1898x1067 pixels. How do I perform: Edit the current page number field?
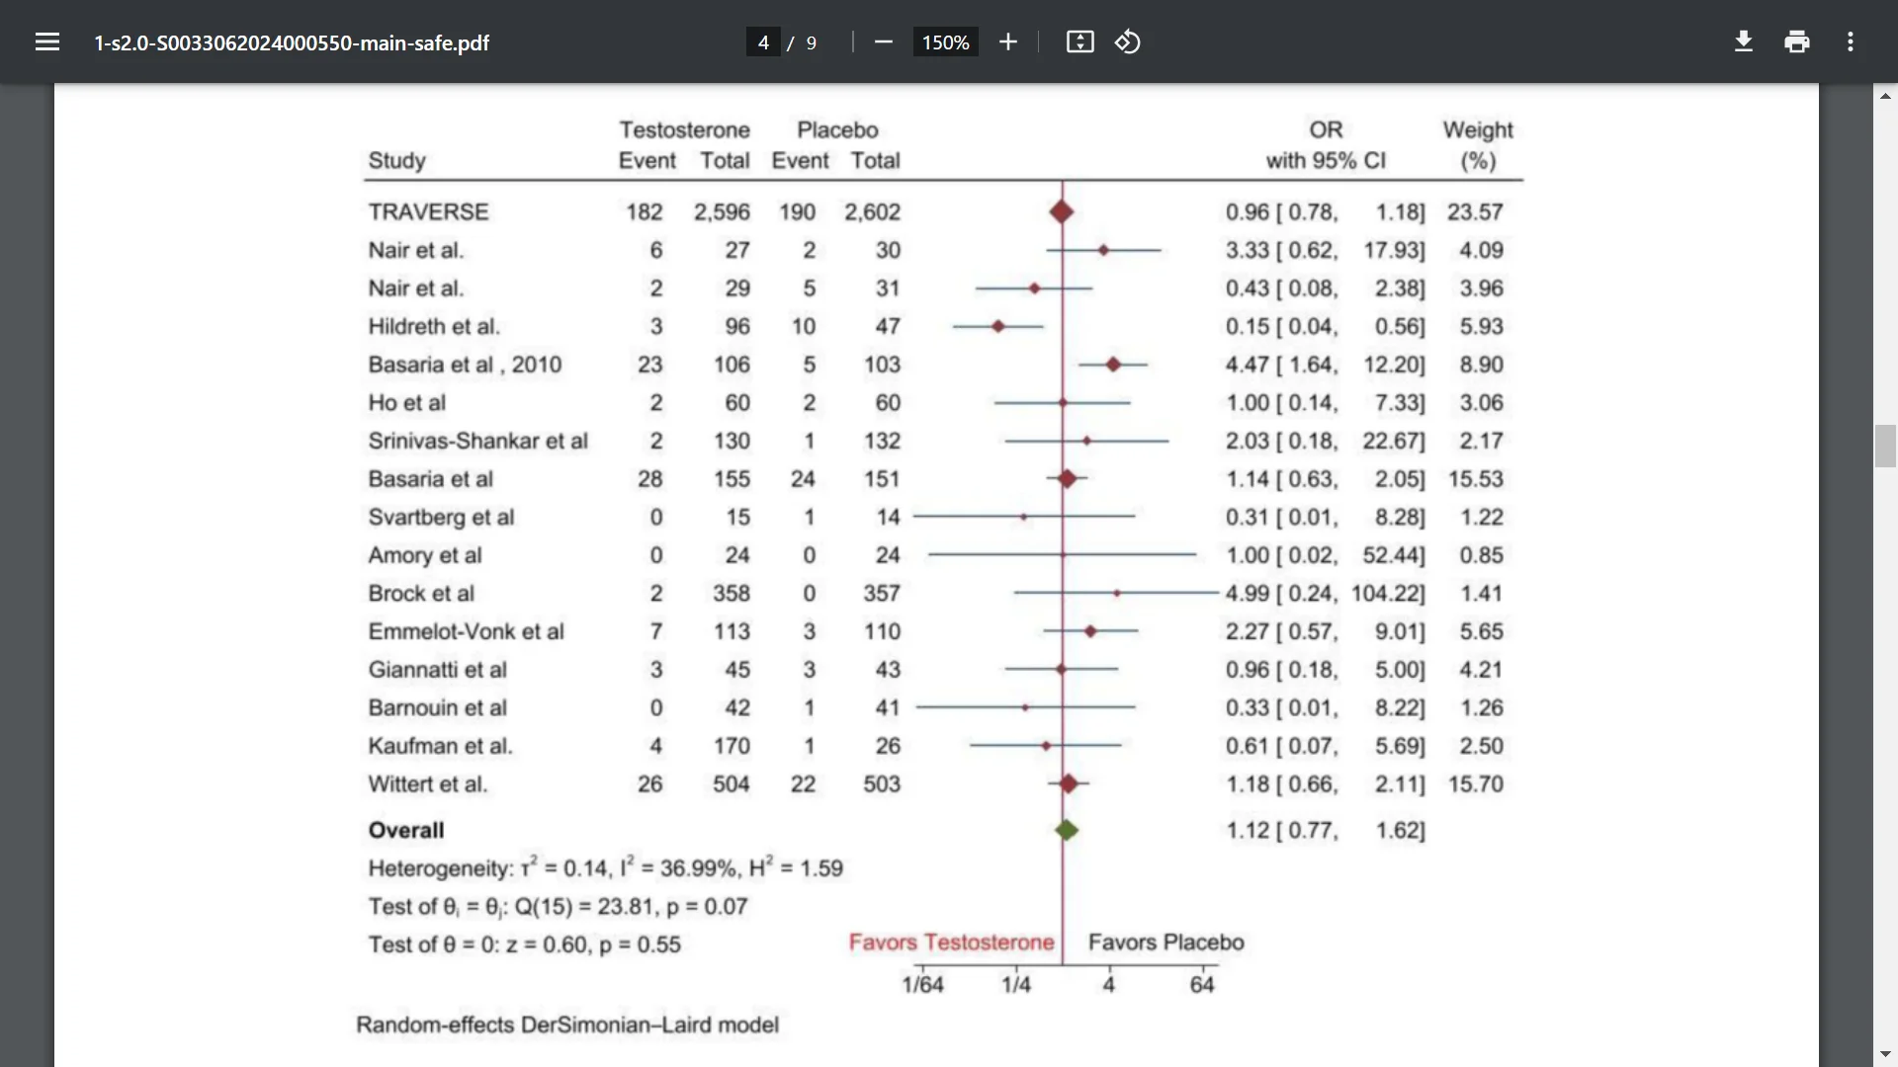click(x=763, y=42)
